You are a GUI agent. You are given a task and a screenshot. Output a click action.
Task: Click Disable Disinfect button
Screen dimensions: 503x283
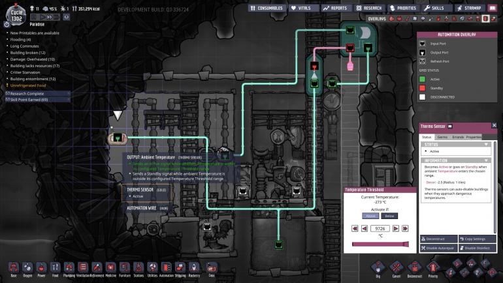477,248
